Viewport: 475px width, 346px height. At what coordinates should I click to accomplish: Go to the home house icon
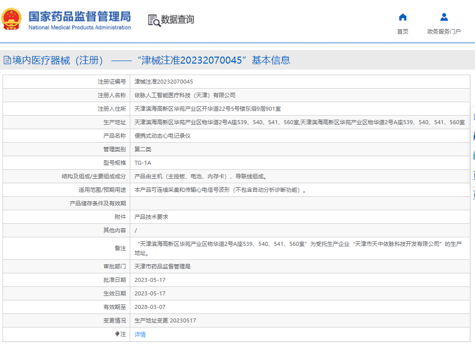403,17
